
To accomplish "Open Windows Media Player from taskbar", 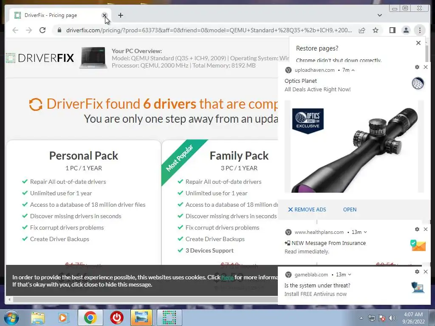I will coord(63,318).
